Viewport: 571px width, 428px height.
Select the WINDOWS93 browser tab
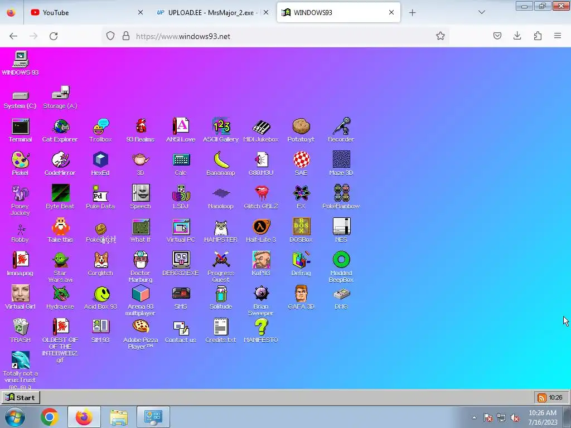[x=338, y=12]
